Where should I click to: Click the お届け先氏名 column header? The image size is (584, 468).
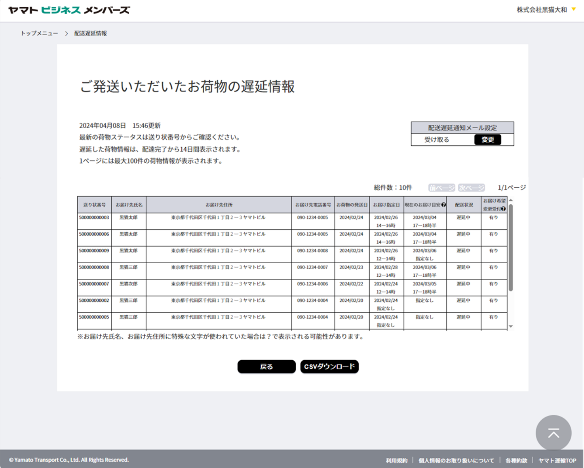coord(129,205)
